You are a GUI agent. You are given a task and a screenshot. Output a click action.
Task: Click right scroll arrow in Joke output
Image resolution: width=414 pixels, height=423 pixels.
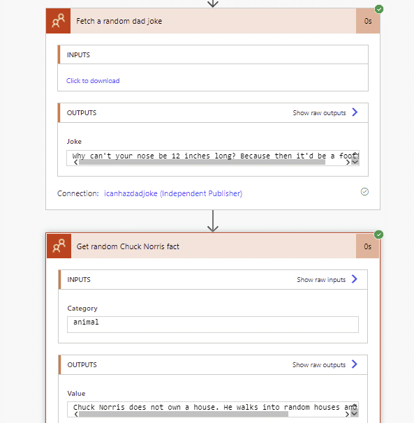pyautogui.click(x=348, y=162)
